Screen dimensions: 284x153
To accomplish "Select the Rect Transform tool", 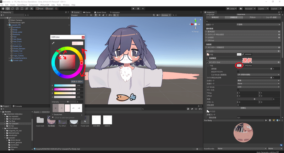I will pos(22,9).
